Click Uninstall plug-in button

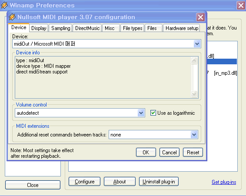159,182
